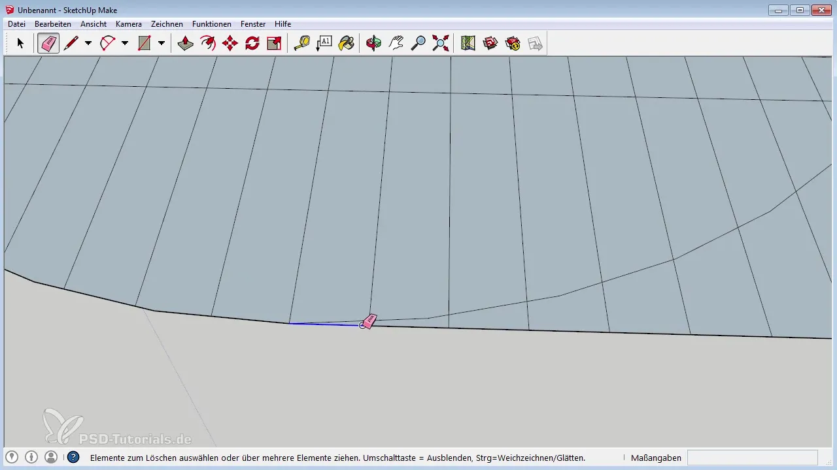Select the Orbit camera tool
The height and width of the screenshot is (470, 837).
[x=374, y=43]
